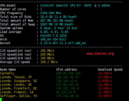The height and width of the screenshot is (101, 129).
Task: Click the 2nd run I/O speed 209 MB/s
Action: [47, 55]
